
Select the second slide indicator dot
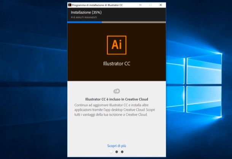[117, 152]
